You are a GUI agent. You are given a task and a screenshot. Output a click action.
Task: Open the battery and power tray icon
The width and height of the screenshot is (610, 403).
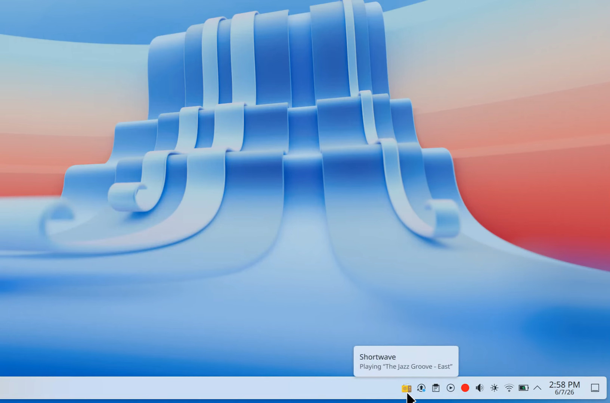point(523,388)
